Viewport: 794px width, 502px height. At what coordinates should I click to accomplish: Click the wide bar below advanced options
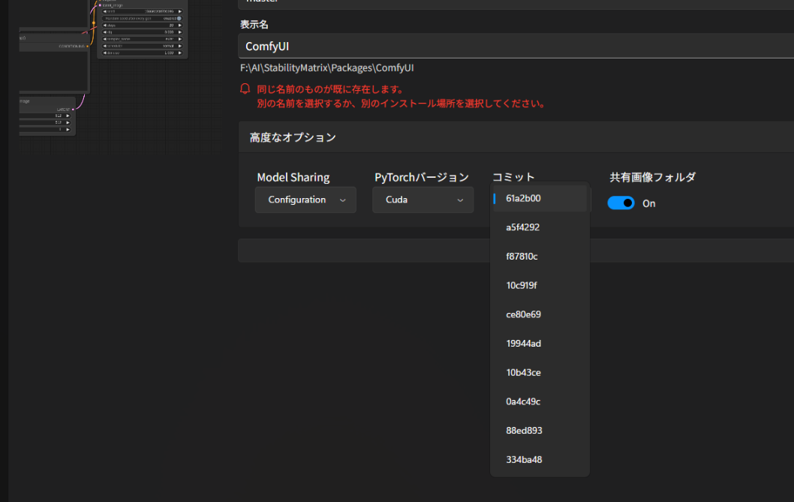(516, 251)
